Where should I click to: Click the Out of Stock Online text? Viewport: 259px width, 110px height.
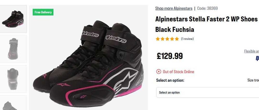(x=178, y=72)
